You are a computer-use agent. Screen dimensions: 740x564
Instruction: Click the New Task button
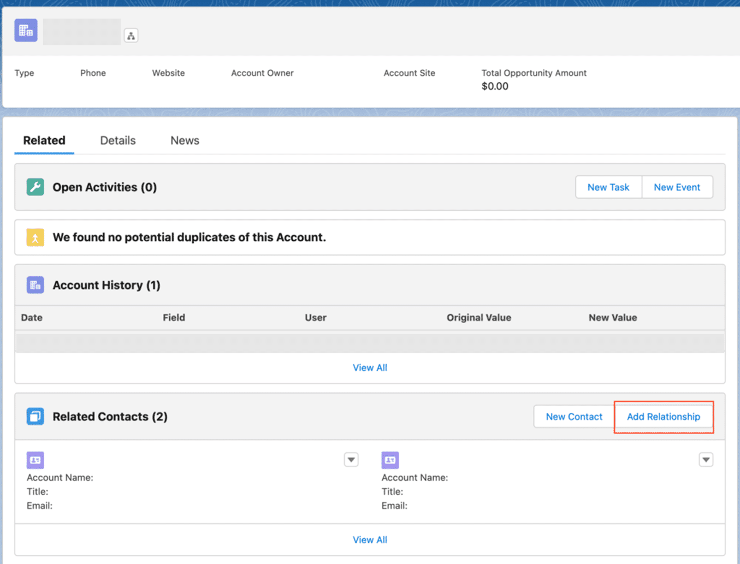(x=608, y=187)
